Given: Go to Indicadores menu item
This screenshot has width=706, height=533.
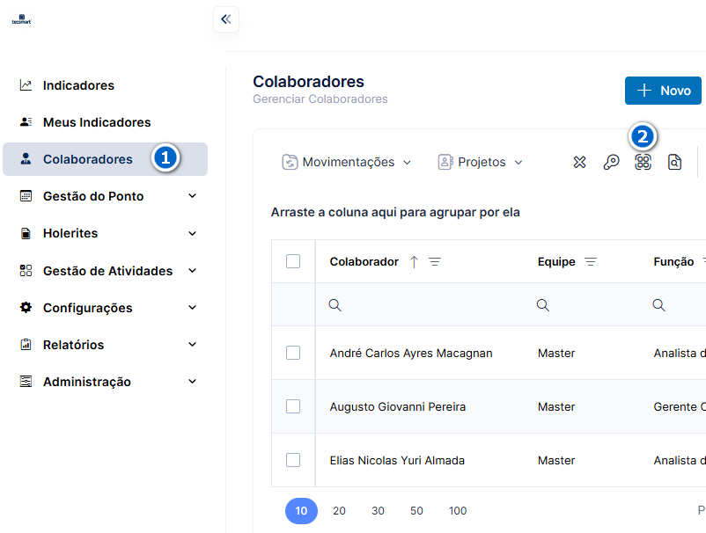Looking at the screenshot, I should click(105, 85).
